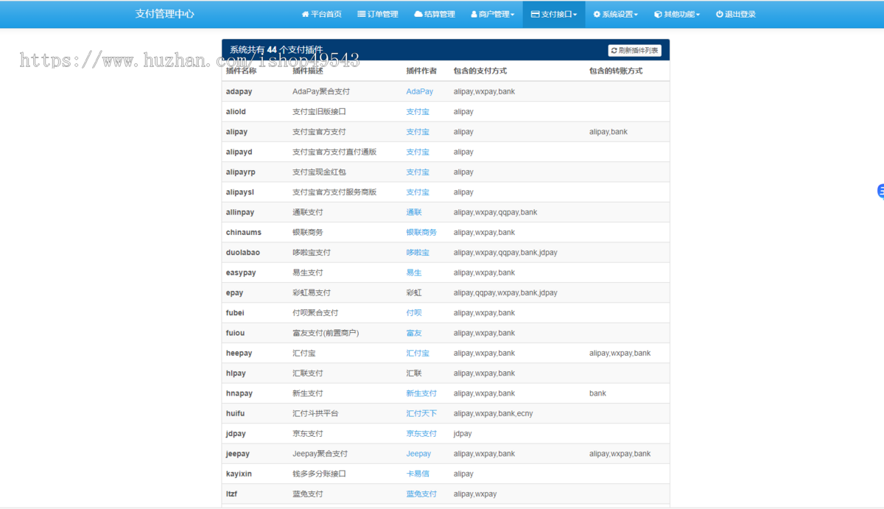The width and height of the screenshot is (884, 509).
Task: Click alipay,wxpay,qqpay,bank,jdpay cell in duolabao row
Action: coord(505,253)
